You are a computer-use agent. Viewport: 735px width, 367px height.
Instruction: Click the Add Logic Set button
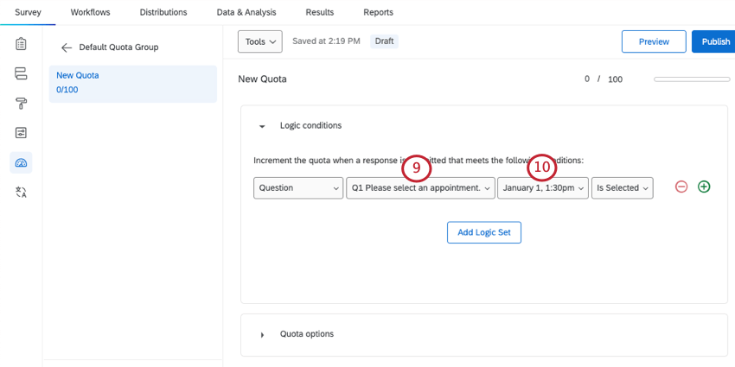[x=483, y=232]
